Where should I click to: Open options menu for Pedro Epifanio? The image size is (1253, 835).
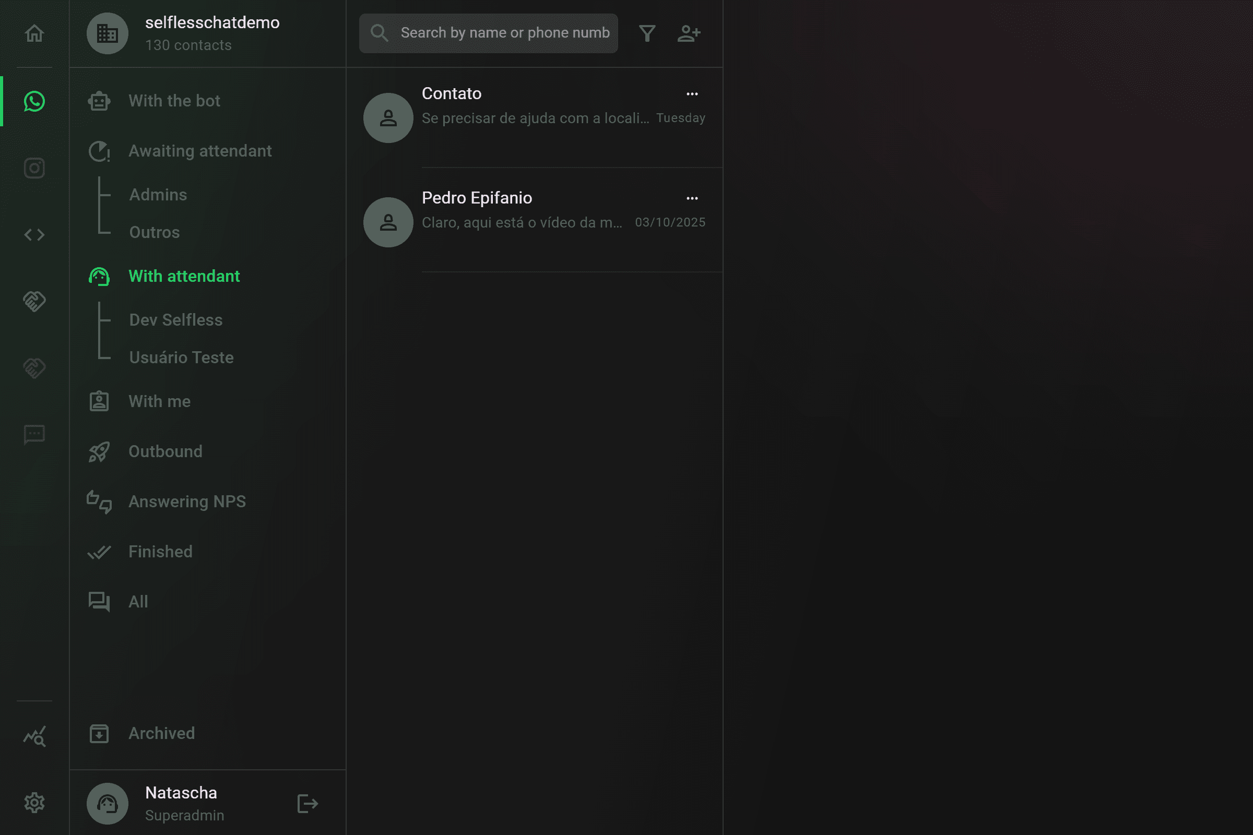click(692, 199)
